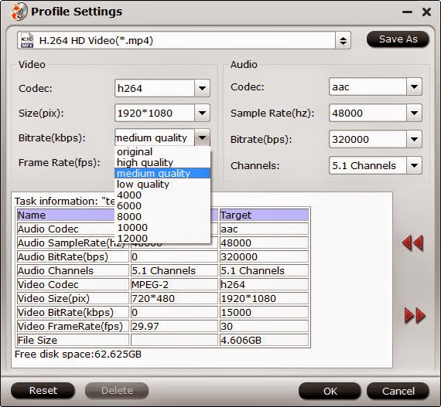Click the red double left arrows icon

[412, 243]
